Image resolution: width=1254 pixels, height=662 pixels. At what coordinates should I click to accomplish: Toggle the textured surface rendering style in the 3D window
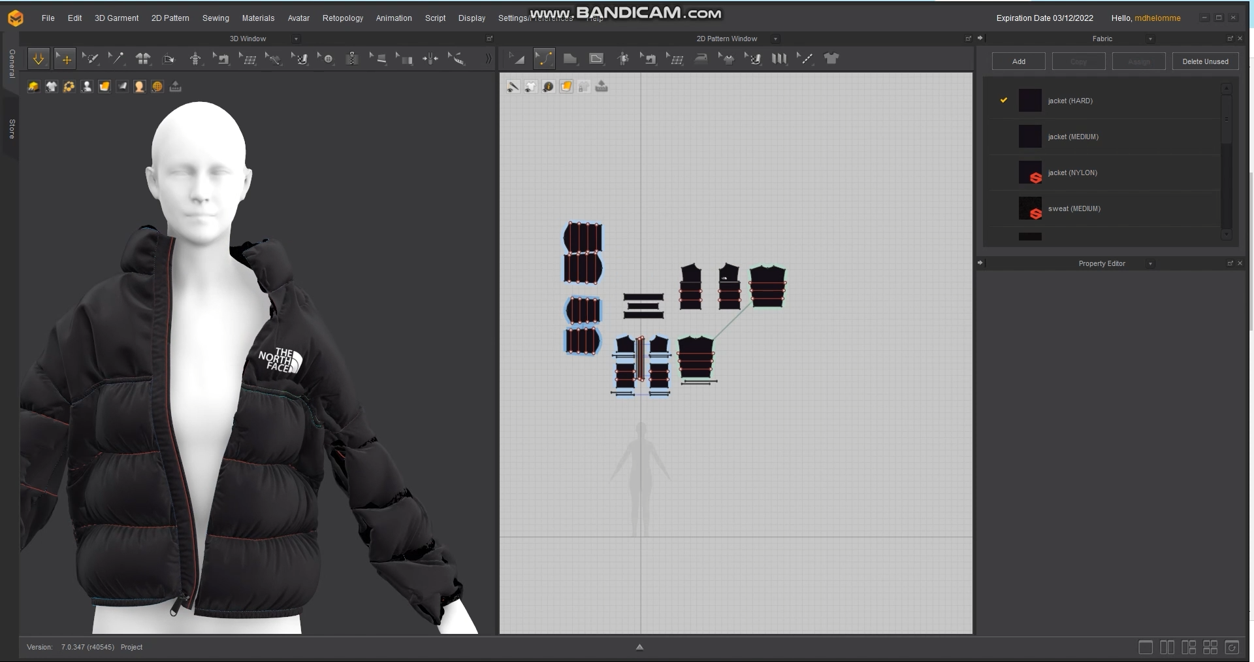pyautogui.click(x=104, y=86)
